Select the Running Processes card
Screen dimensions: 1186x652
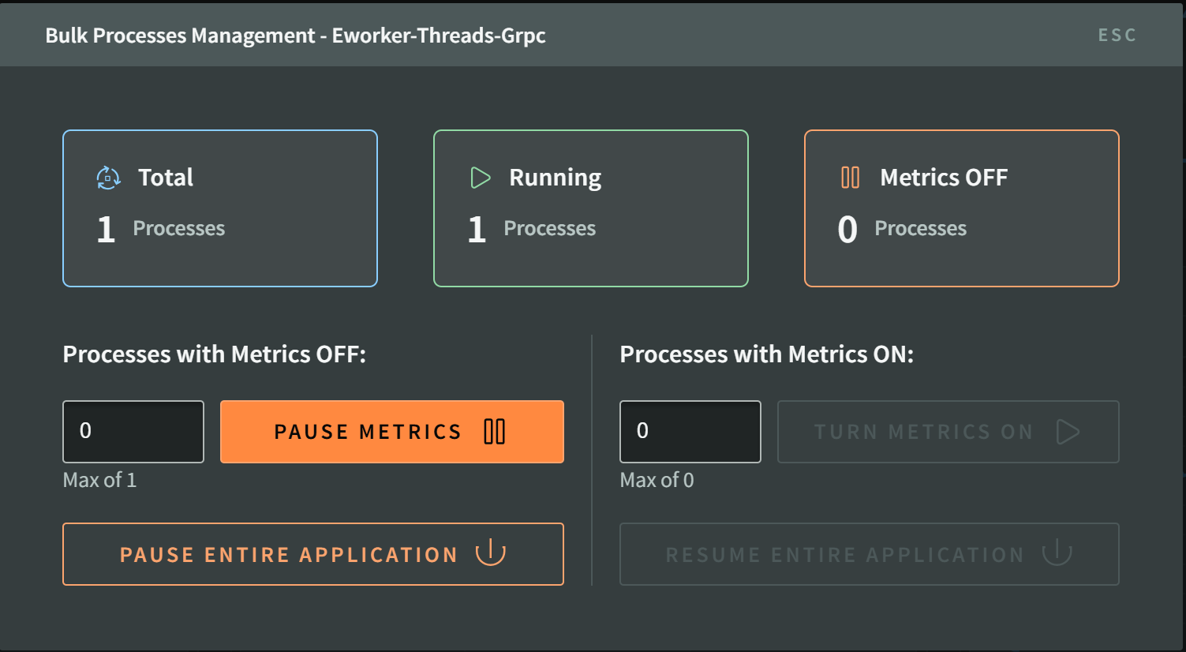coord(590,208)
